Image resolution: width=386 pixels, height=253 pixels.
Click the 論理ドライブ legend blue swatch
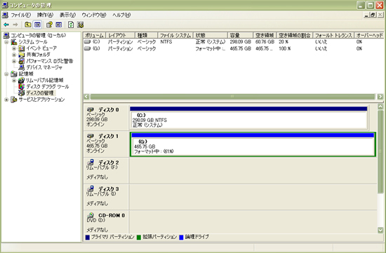point(181,238)
